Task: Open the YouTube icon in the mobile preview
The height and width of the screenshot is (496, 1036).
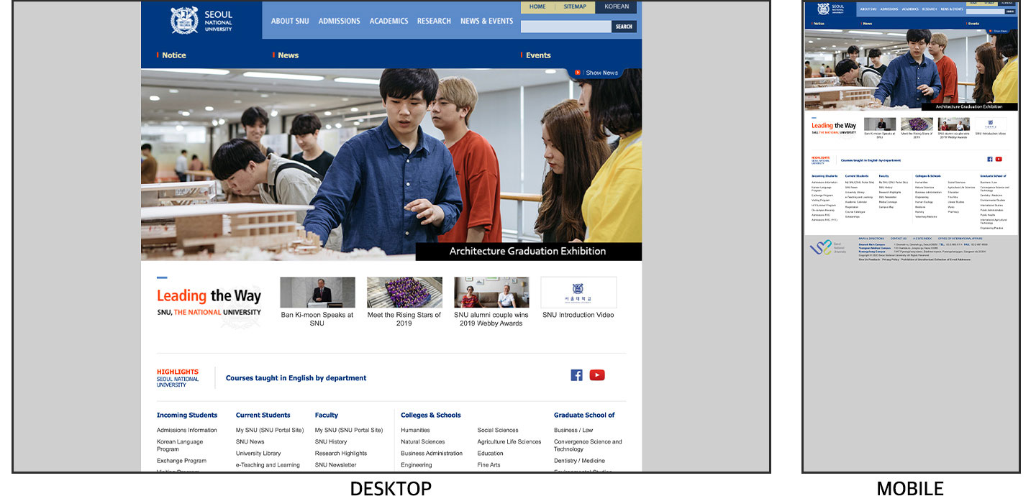Action: (999, 160)
